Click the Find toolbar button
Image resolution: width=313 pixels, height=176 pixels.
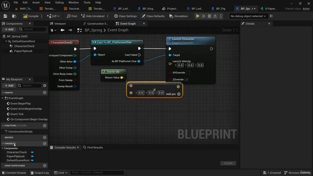72,16
